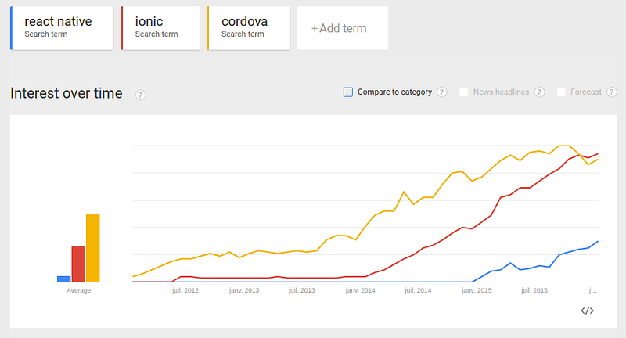Screen dimensions: 626x338
Task: Click the yellow cordova average bar
Action: pyautogui.click(x=93, y=248)
